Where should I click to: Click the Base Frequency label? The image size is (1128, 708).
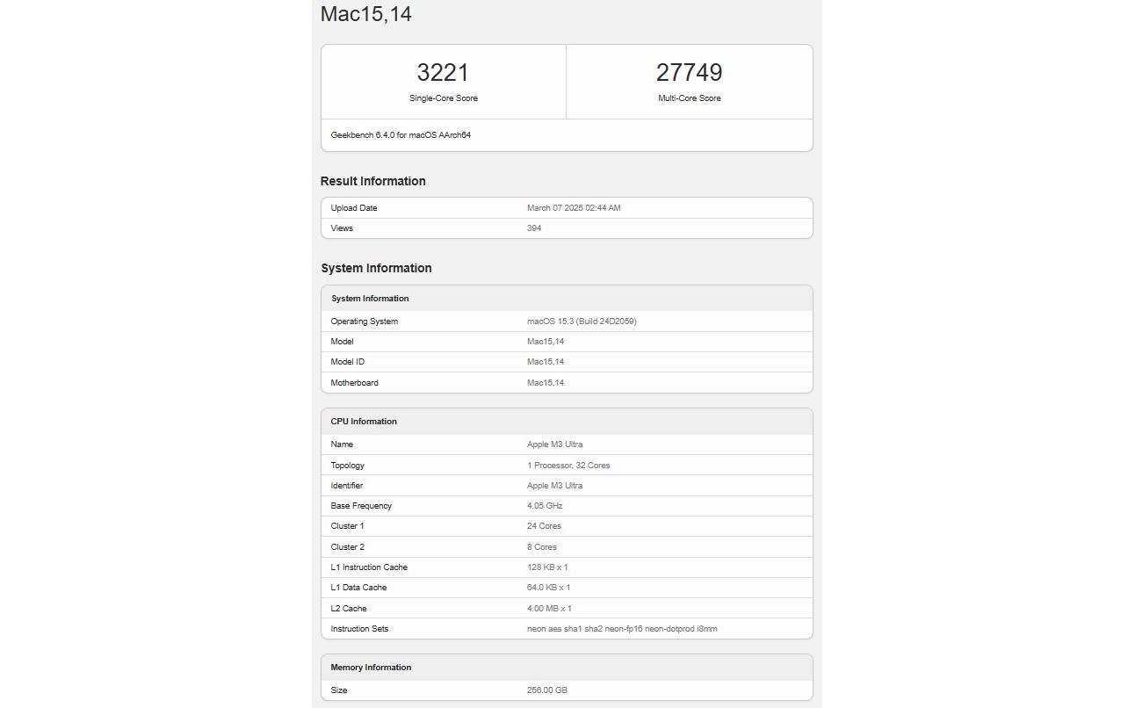pyautogui.click(x=361, y=506)
